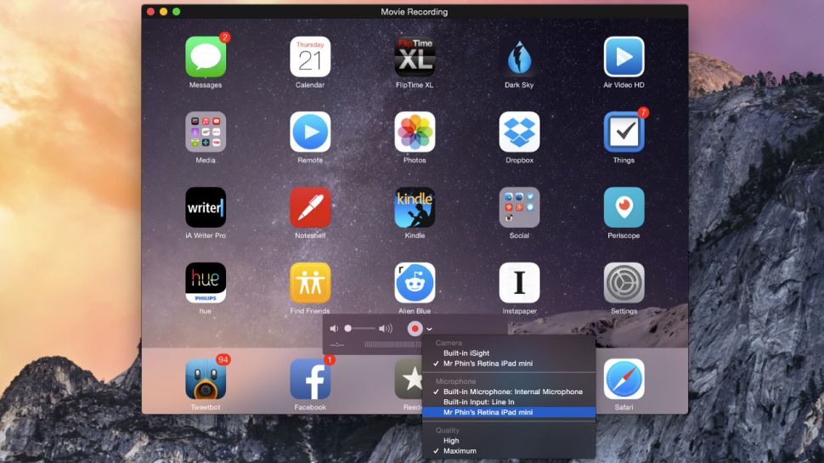The width and height of the screenshot is (824, 463).
Task: Open the Dark Sky weather app
Action: click(x=519, y=57)
